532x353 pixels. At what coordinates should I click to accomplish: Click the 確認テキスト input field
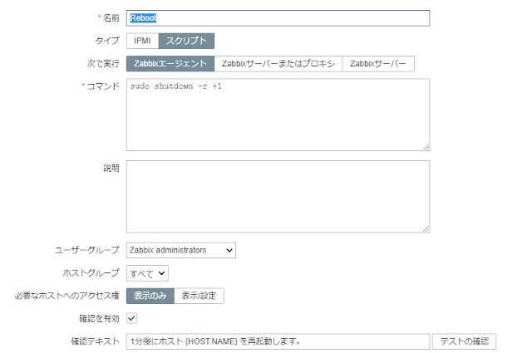point(278,341)
